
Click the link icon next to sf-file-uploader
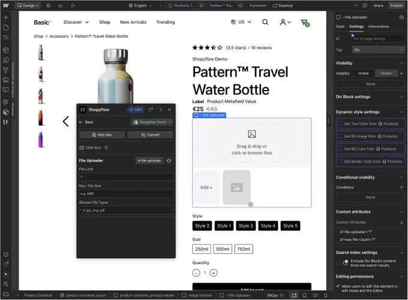(x=169, y=161)
